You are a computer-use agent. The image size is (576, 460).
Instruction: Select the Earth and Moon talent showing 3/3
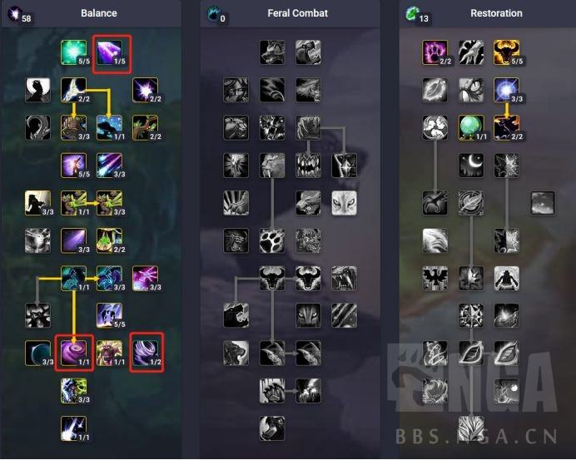point(74,391)
